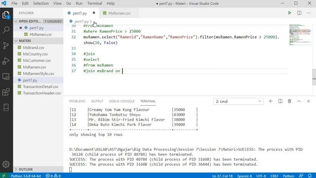
Task: Click Python 3.6.8 64-bit interpreter selector
Action: pos(26,176)
